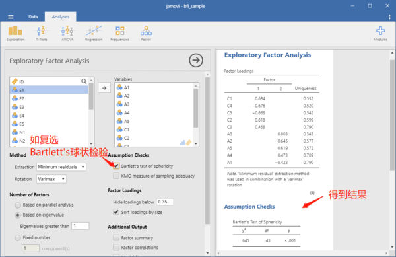Image resolution: width=396 pixels, height=257 pixels.
Task: Choose Based on parallel analysis
Action: click(x=18, y=205)
